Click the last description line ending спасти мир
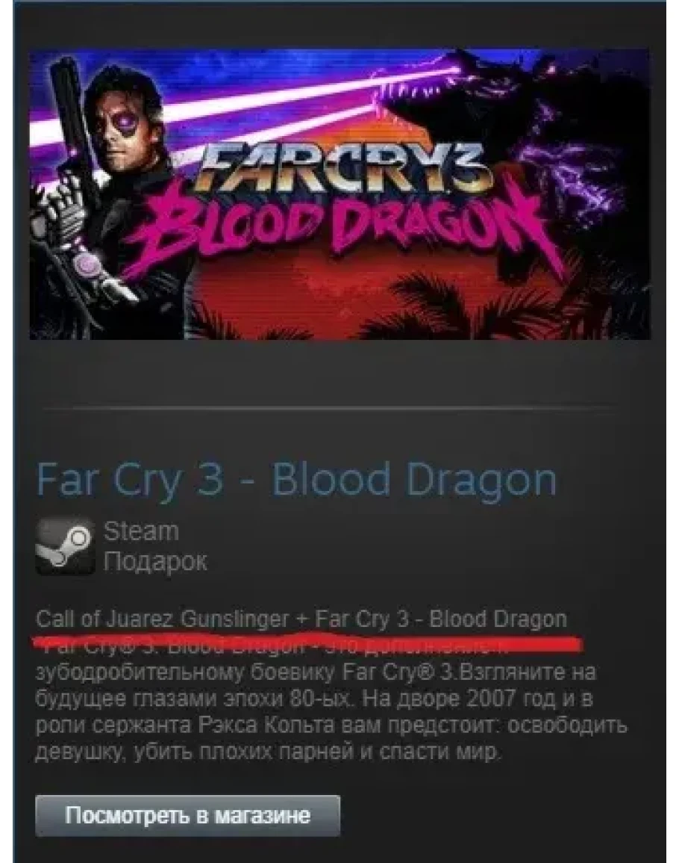 269,752
